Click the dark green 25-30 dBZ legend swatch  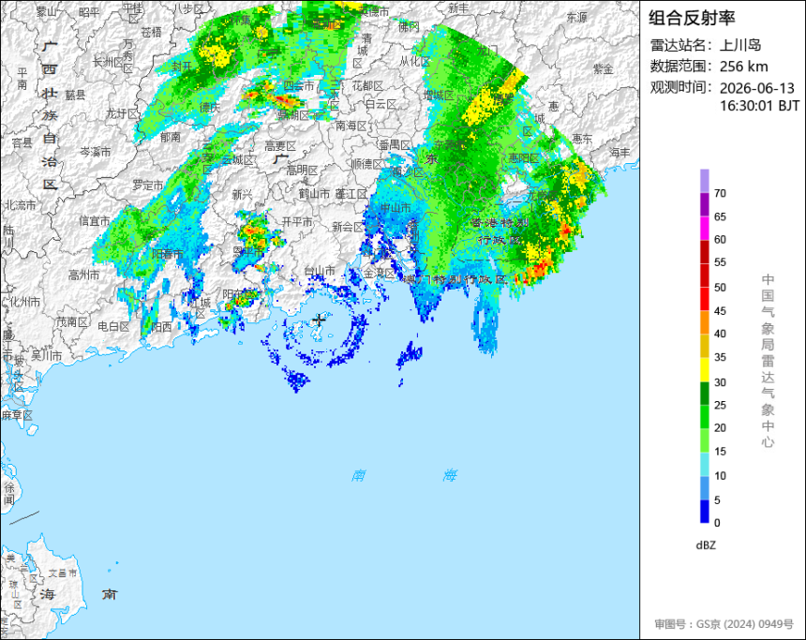click(x=704, y=394)
